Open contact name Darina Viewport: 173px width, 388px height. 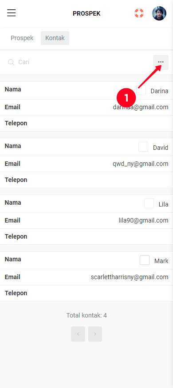pos(159,91)
